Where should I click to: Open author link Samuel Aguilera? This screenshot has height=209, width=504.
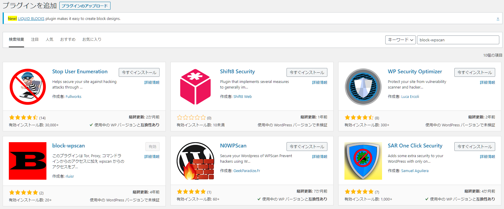[415, 171]
